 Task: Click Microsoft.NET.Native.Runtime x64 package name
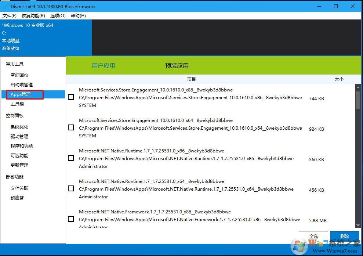[152, 181]
